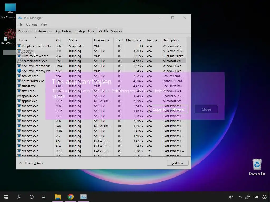Click Copy to clipboard button
The image size is (270, 202).
[x=168, y=109]
